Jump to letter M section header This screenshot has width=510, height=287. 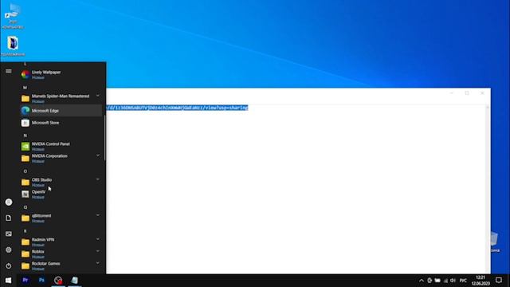coord(25,88)
